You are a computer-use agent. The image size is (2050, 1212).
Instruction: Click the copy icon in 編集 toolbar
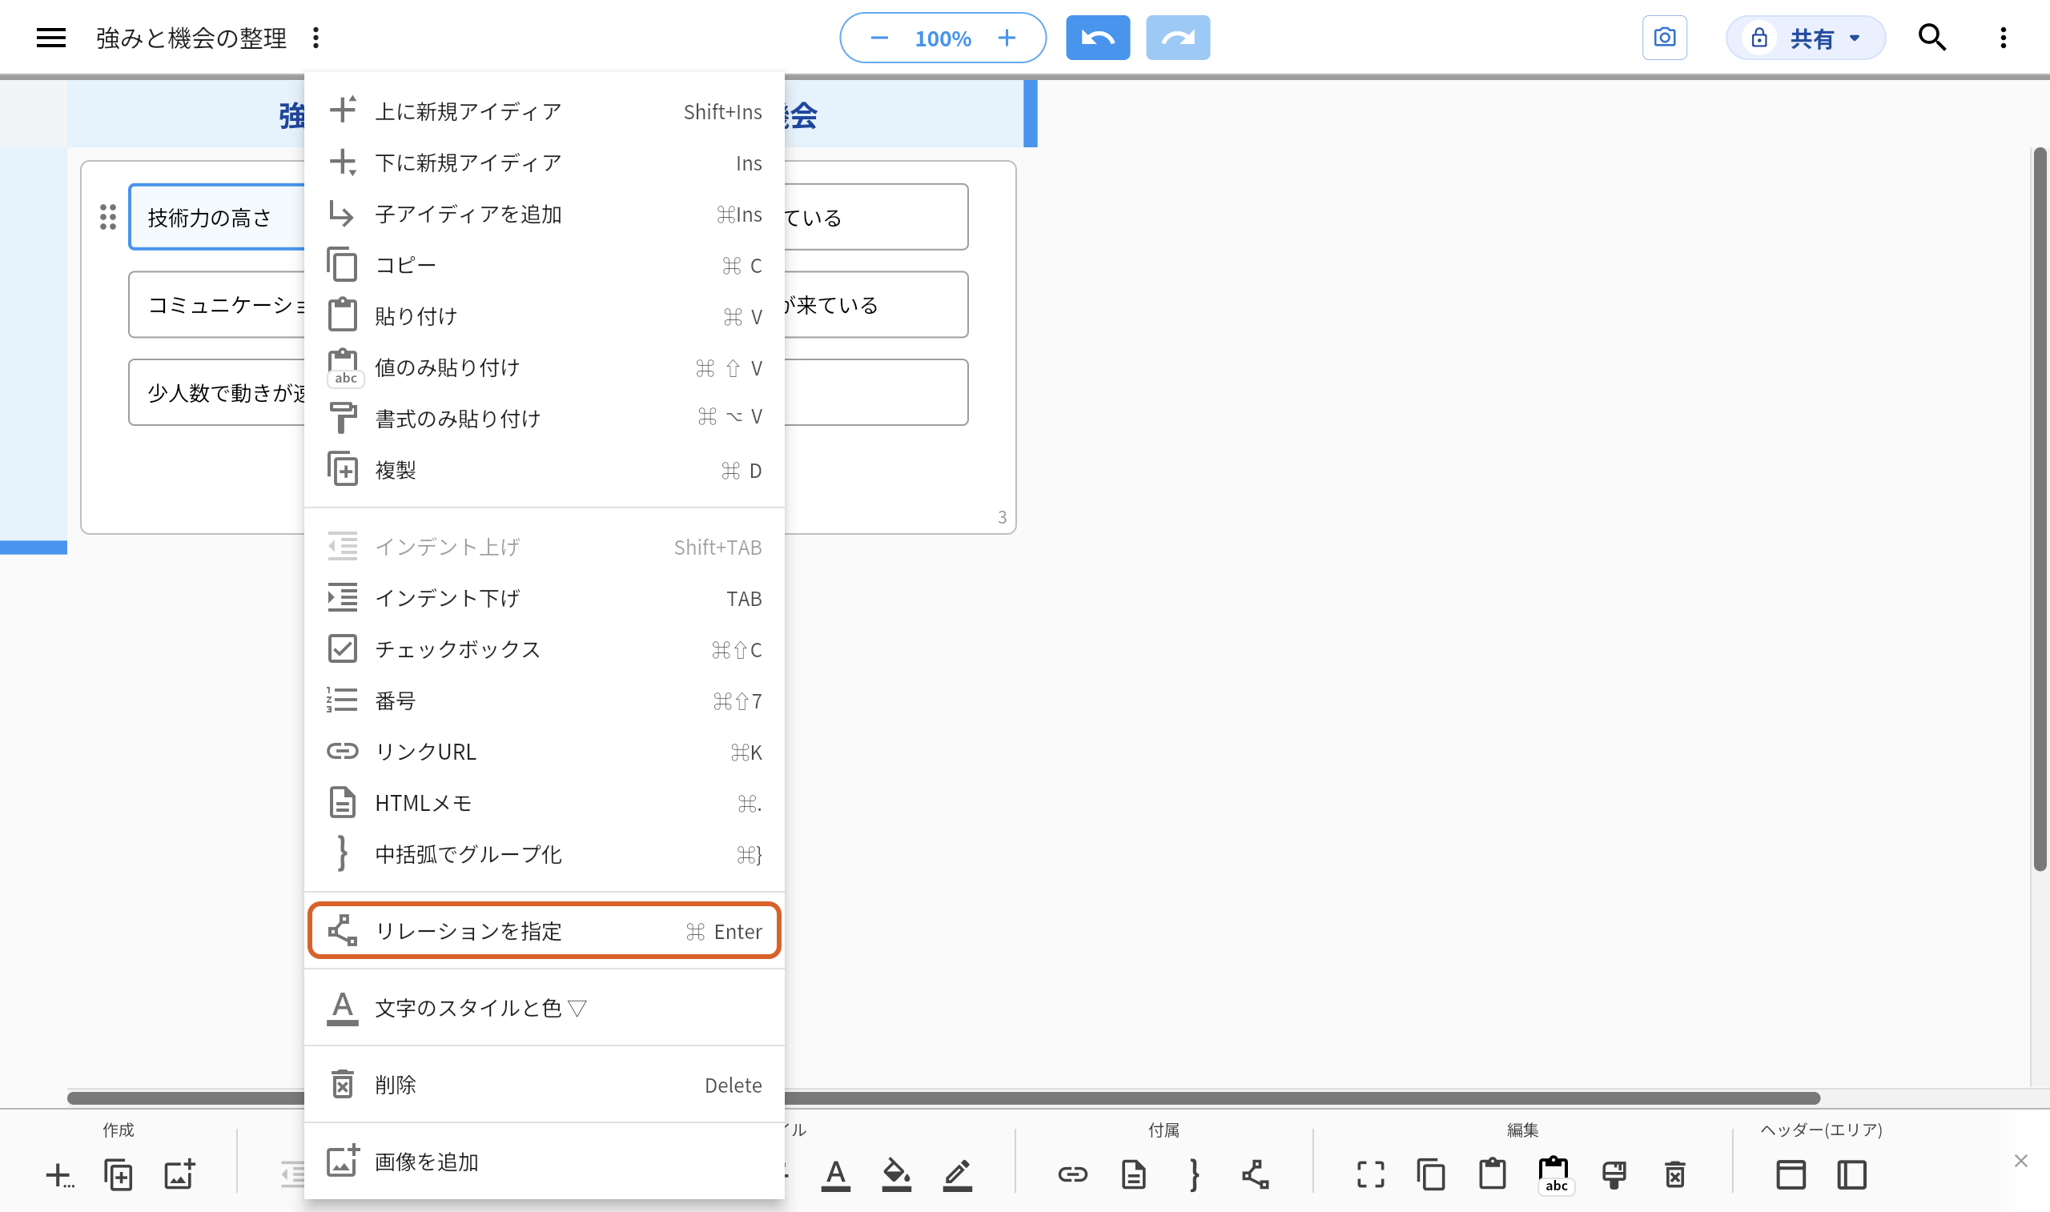click(1431, 1175)
